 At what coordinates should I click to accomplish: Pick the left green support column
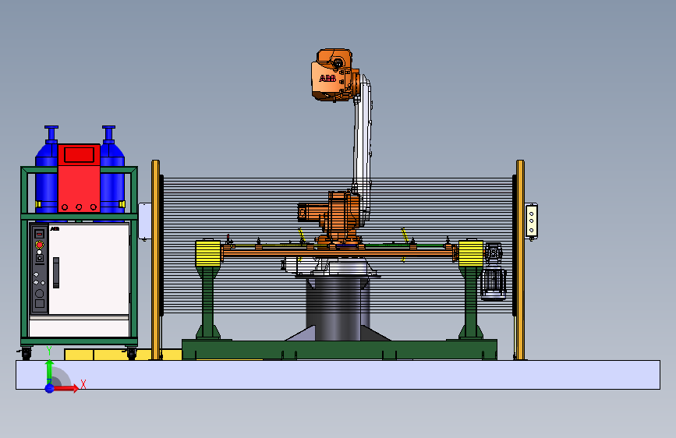point(208,302)
